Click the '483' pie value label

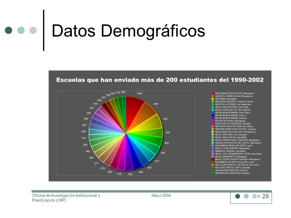point(163,153)
